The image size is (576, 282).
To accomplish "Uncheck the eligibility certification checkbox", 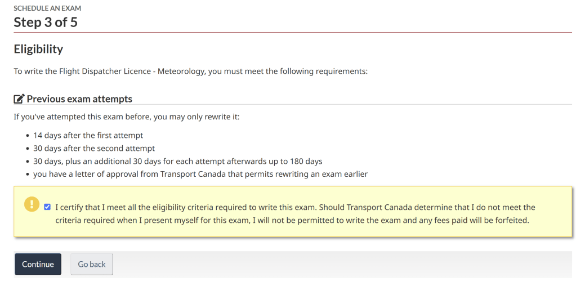I will pyautogui.click(x=47, y=207).
